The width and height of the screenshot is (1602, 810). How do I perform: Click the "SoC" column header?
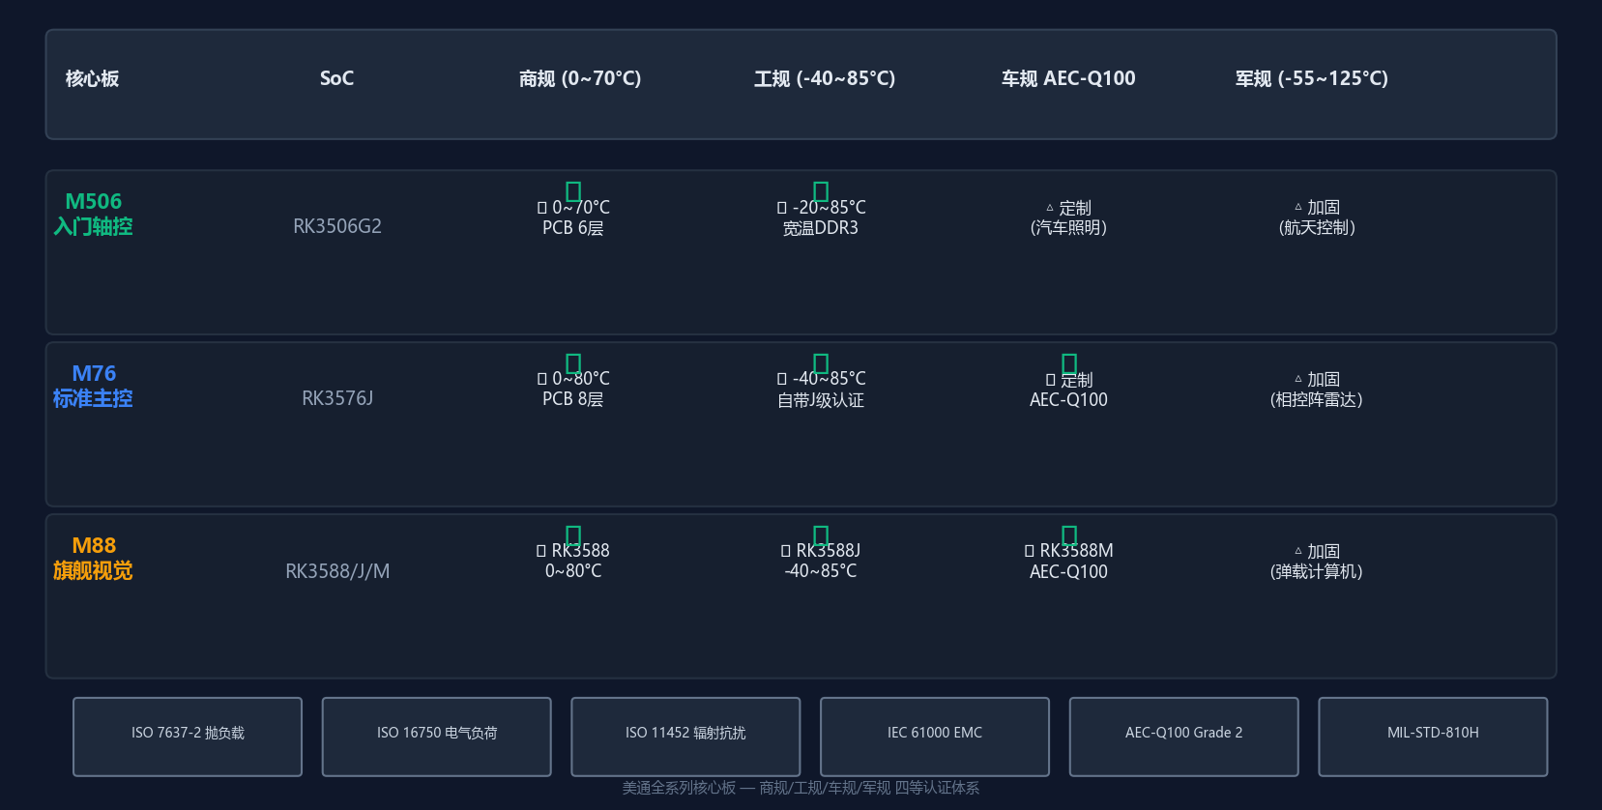click(337, 78)
